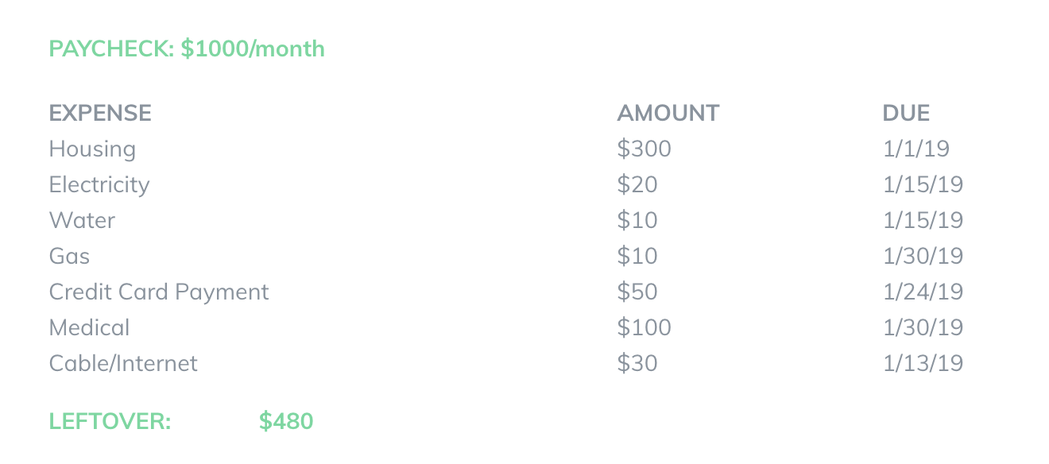1049x464 pixels.
Task: Click the EXPENSE column header
Action: pos(100,113)
